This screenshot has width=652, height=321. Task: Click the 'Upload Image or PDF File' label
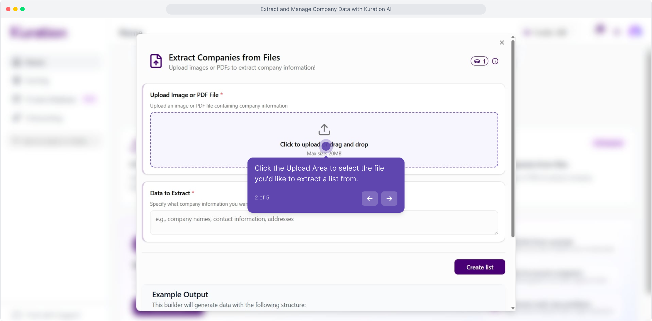click(184, 95)
